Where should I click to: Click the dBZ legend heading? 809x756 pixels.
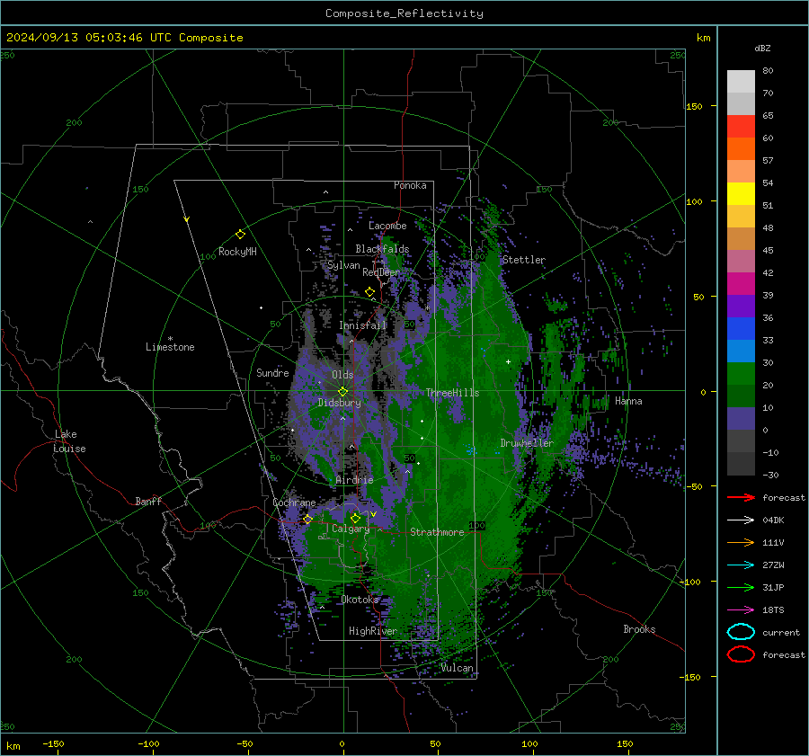(x=762, y=48)
